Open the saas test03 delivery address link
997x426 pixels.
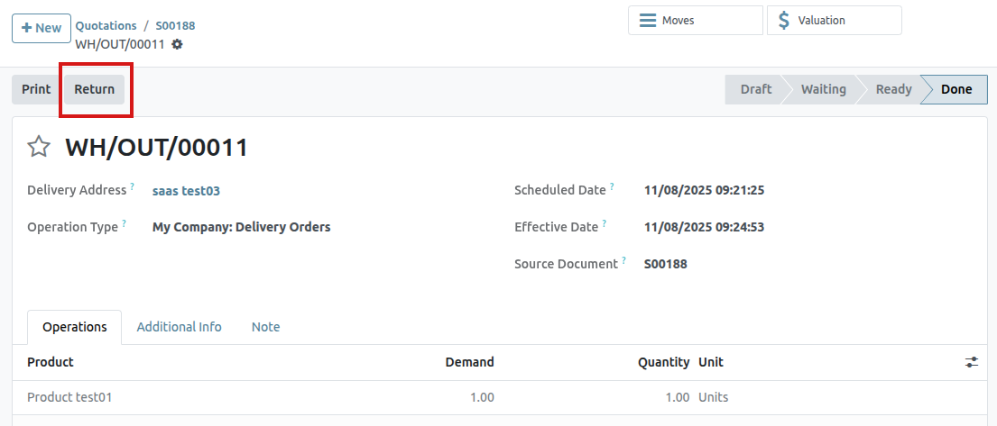click(x=186, y=191)
